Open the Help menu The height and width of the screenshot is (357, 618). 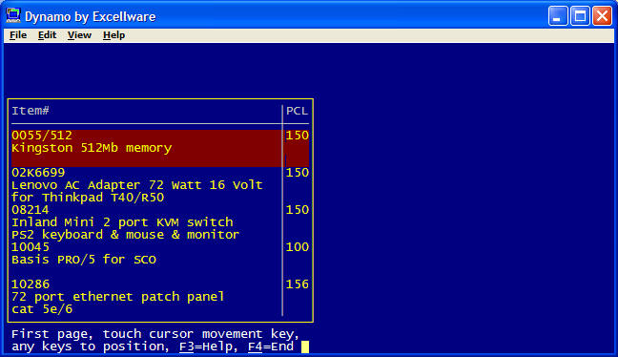tap(113, 35)
